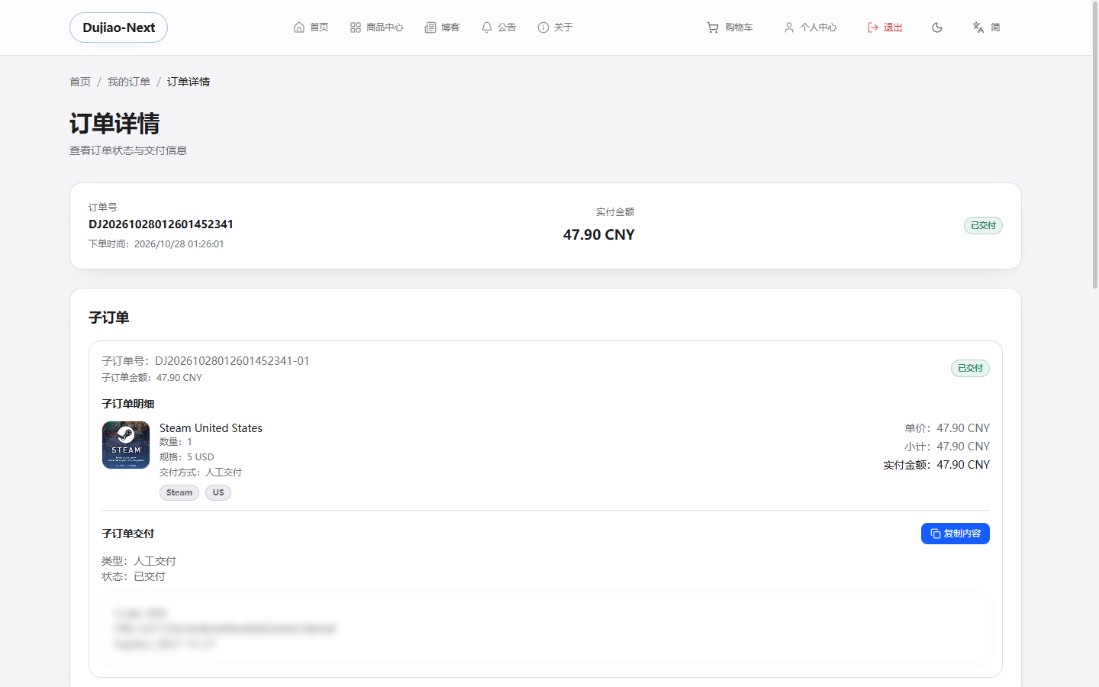Screen dimensions: 1099x687
Task: Click the US tag chip
Action: coord(218,492)
